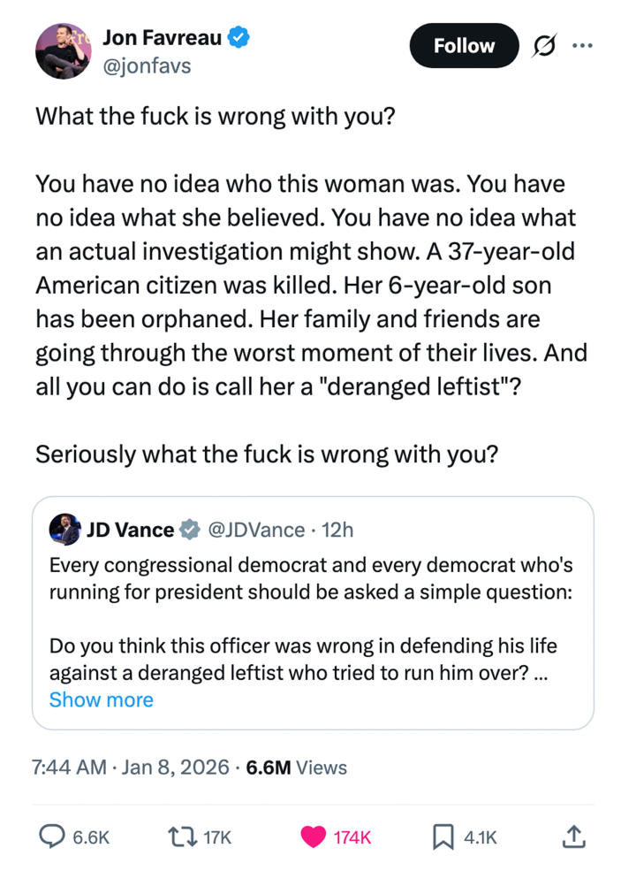Toggle the Follow button for @jonfavs
Viewport: 636px width, 886px height.
tap(464, 45)
